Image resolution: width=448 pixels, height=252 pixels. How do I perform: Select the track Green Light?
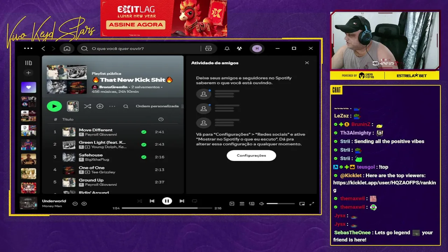tap(113, 144)
